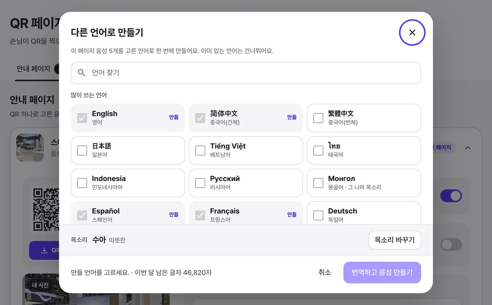The height and width of the screenshot is (305, 492).
Task: Click the magnifier icon in search box
Action: [82, 73]
